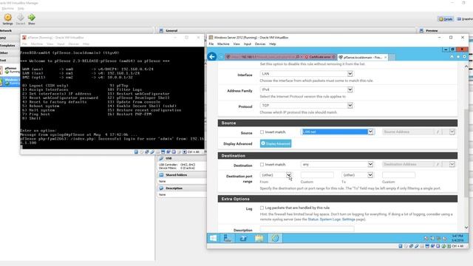Open Machine menu in pfSense VM window
473x266 pixels.
[37, 44]
